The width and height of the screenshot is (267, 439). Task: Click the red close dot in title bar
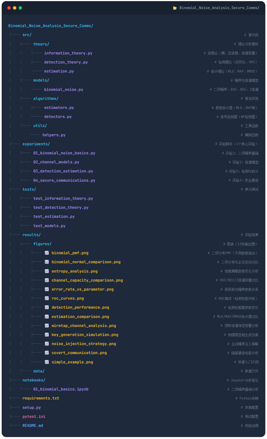pos(9,8)
